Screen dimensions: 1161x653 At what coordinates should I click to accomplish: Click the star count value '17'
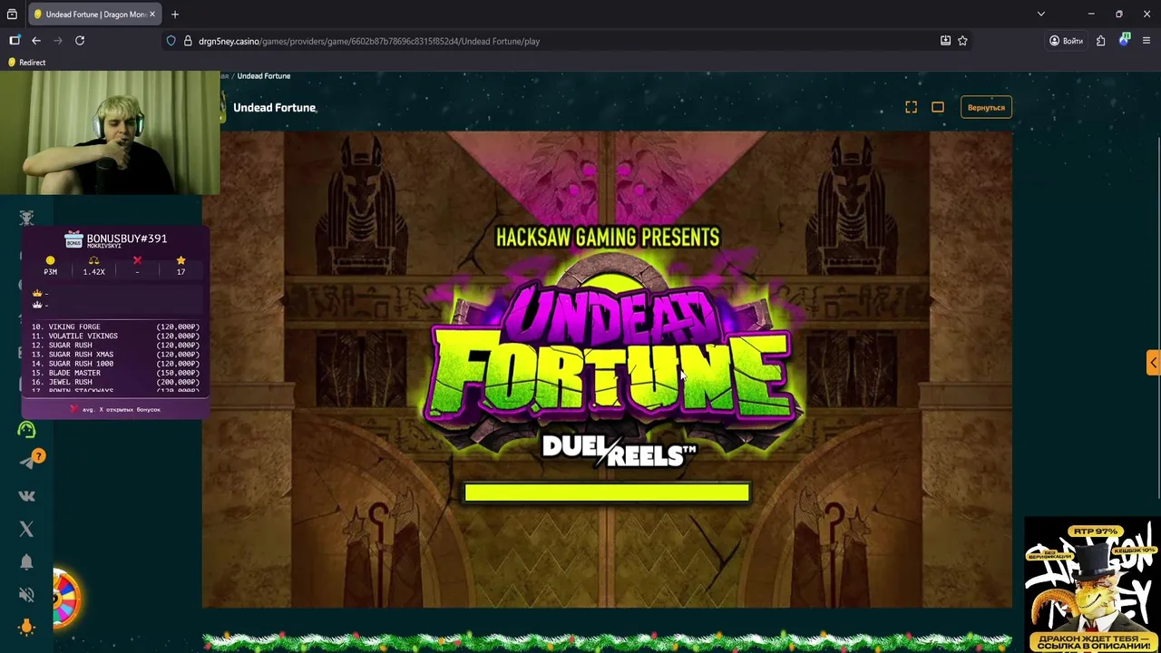click(180, 271)
